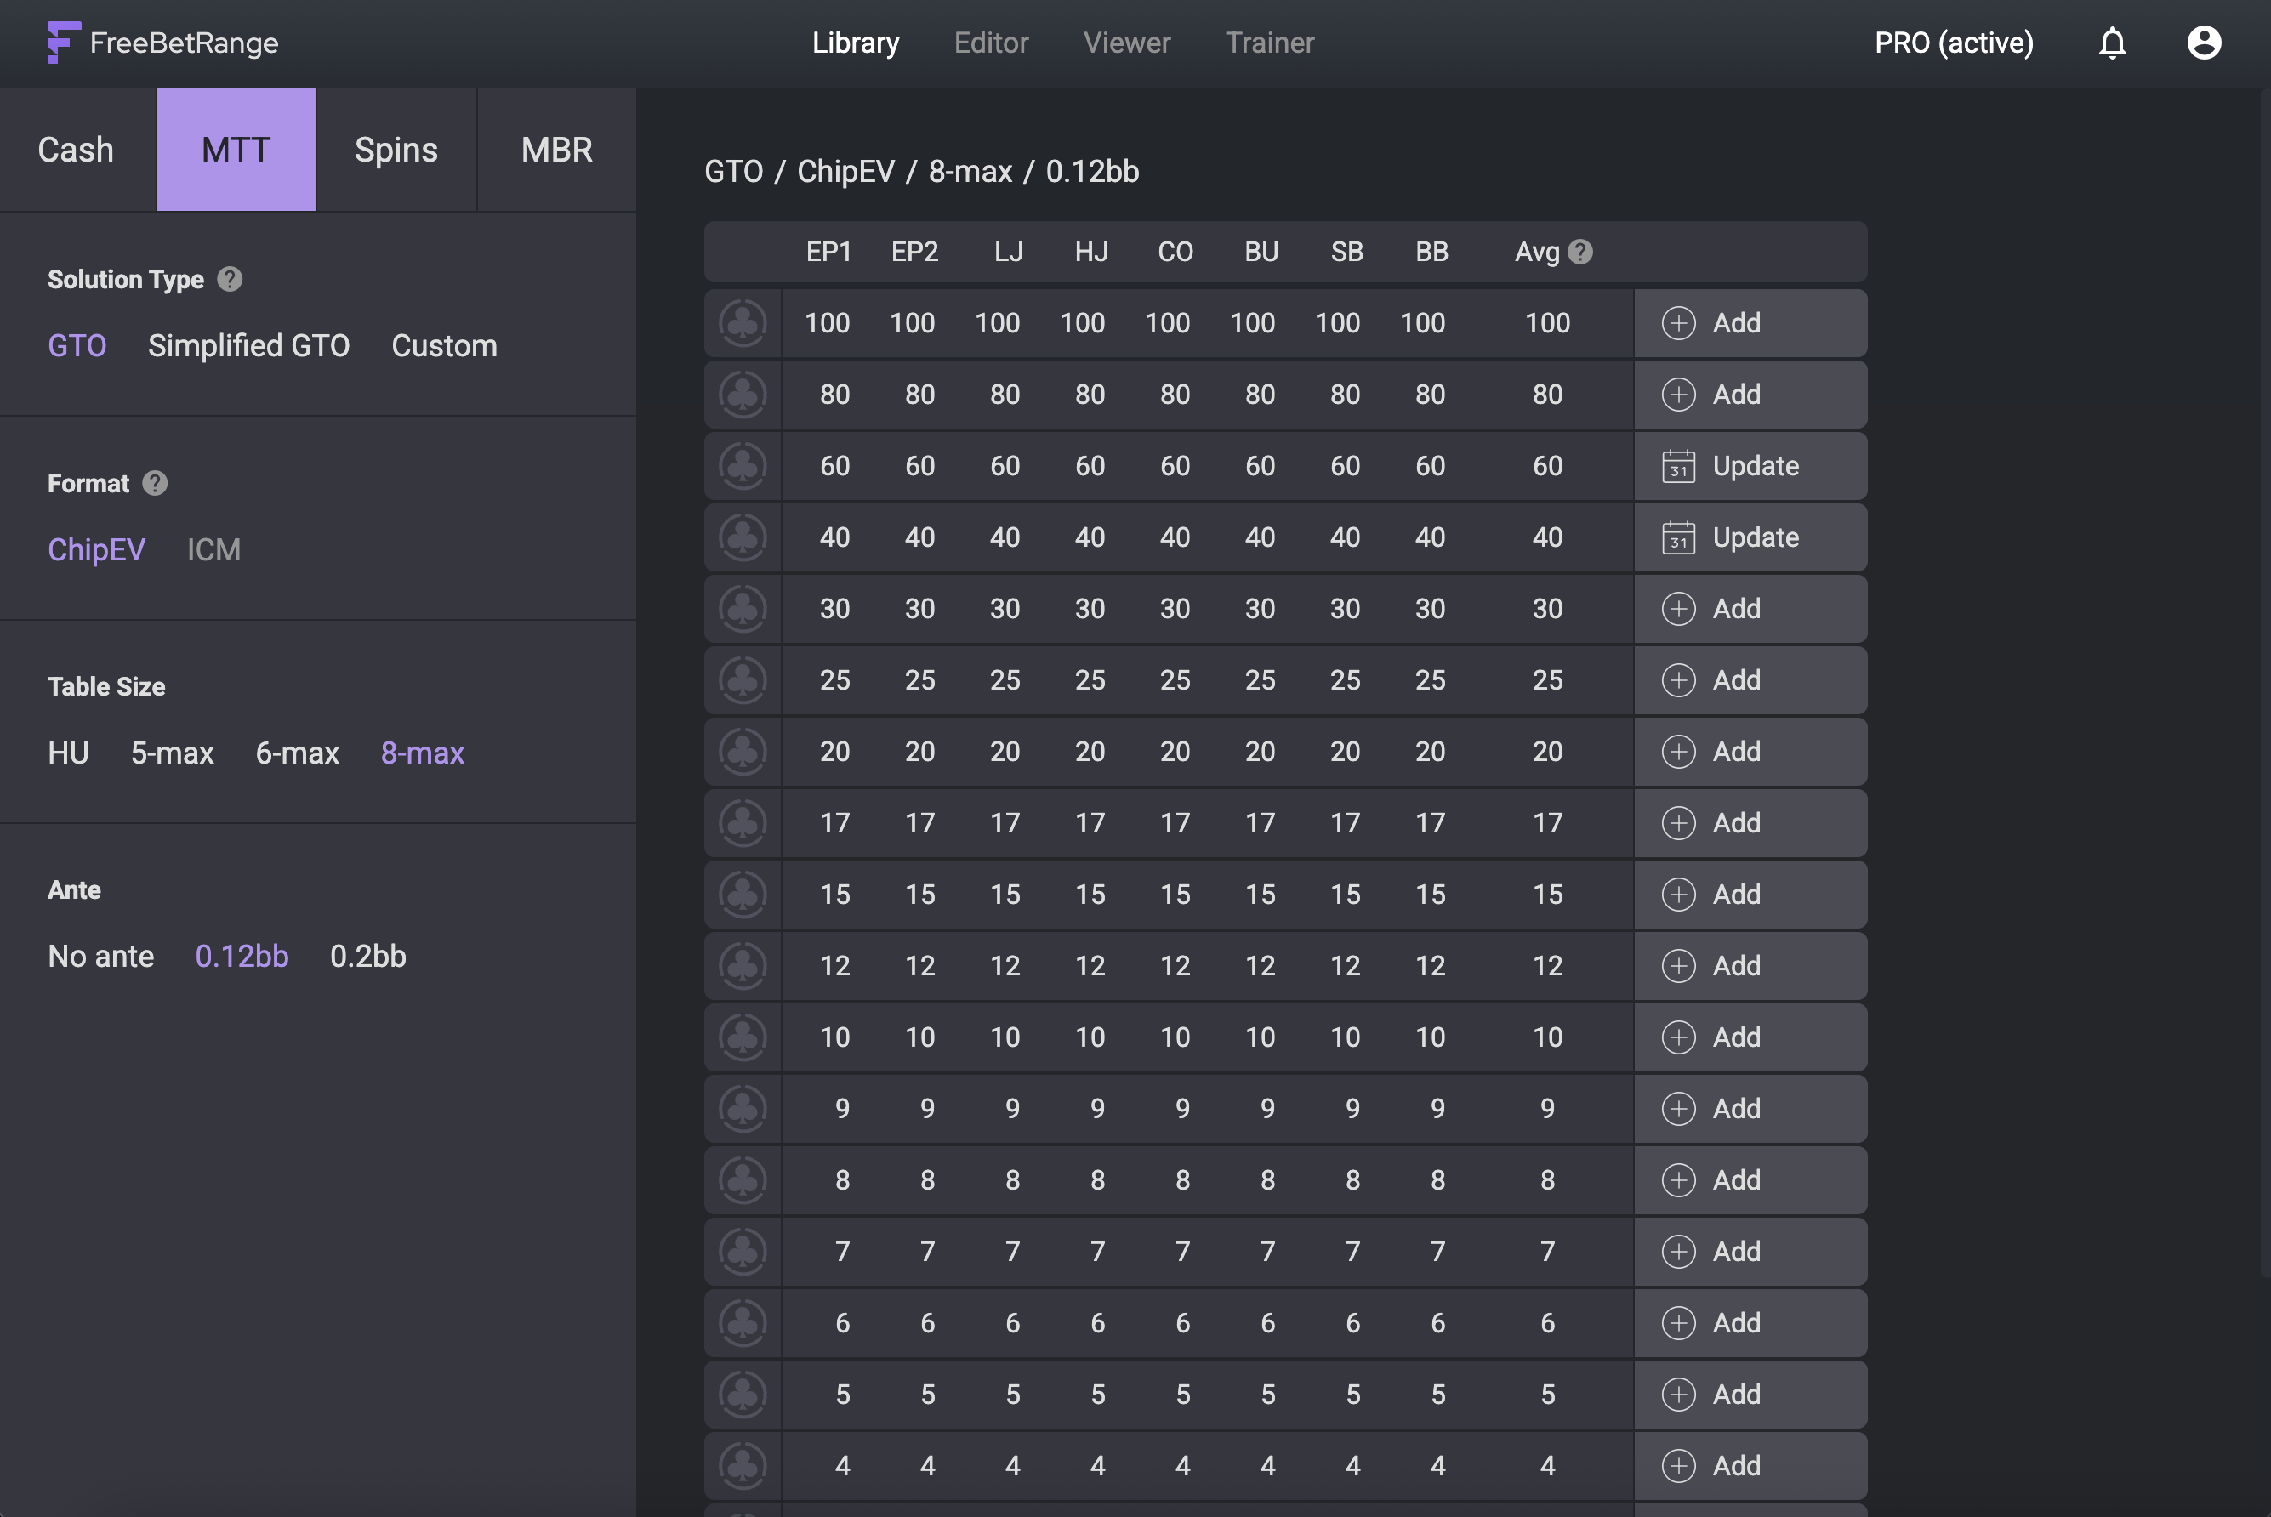Open the Trainer menu item
This screenshot has width=2271, height=1517.
(1268, 43)
